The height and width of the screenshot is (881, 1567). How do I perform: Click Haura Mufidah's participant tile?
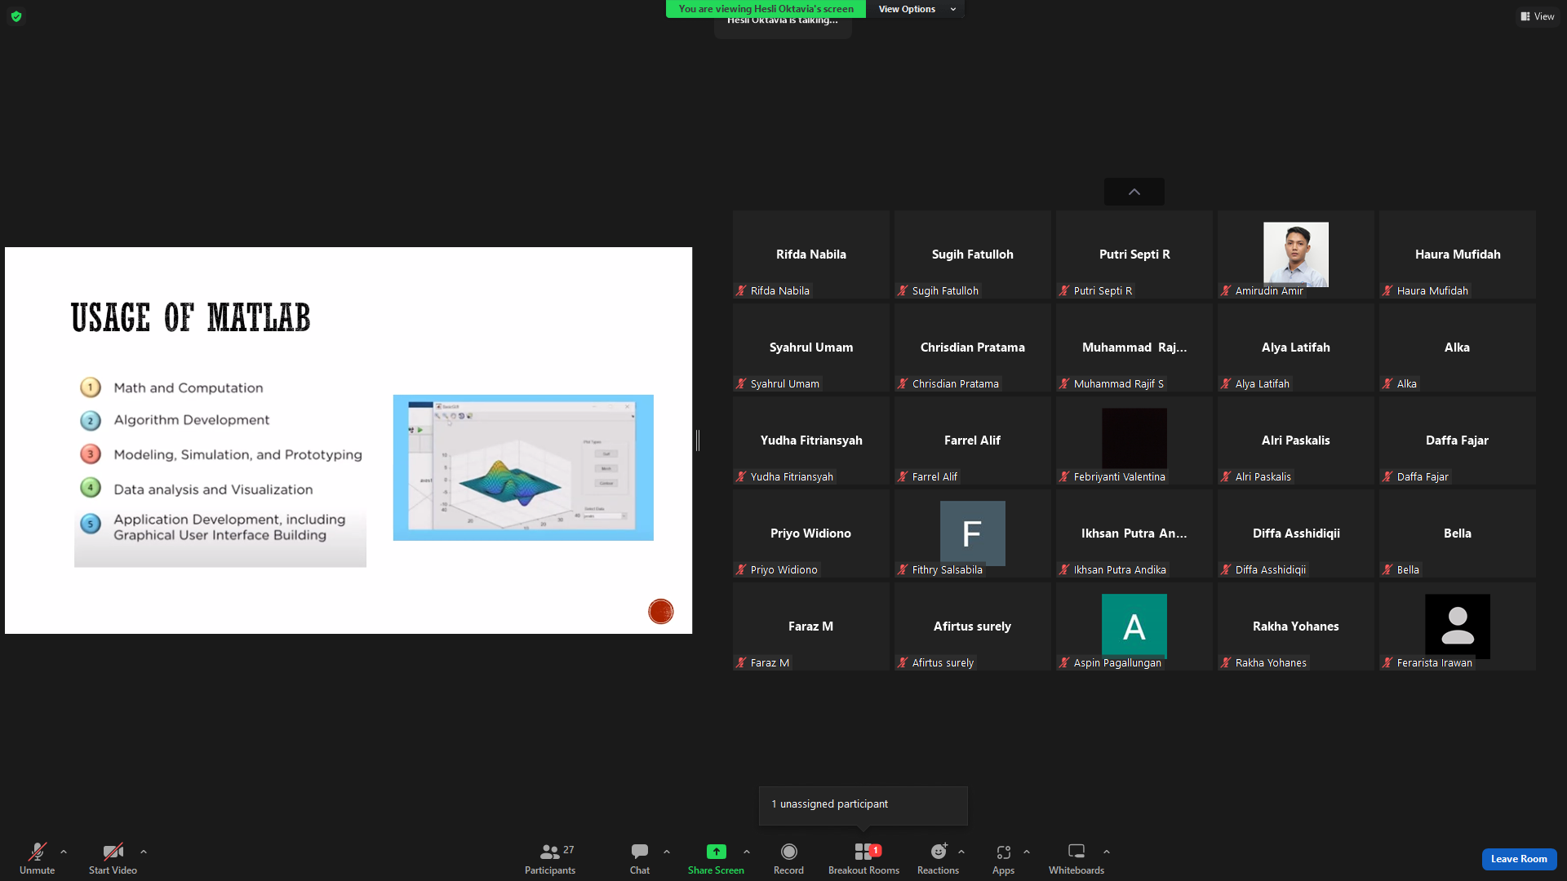click(1458, 255)
